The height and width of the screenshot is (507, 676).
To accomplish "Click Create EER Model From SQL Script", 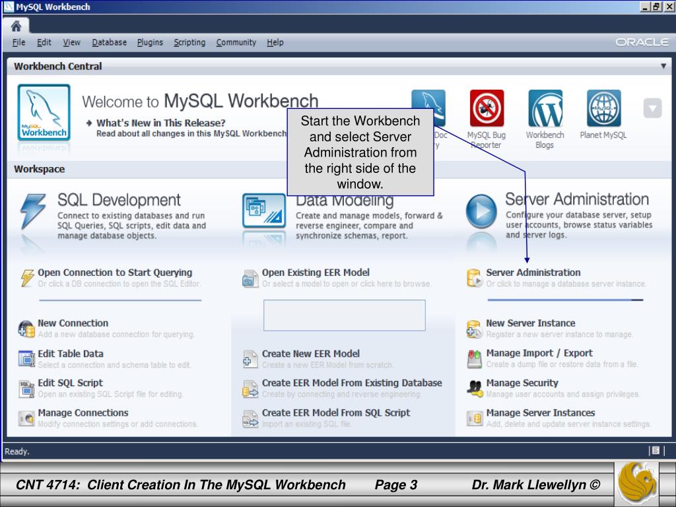I will tap(336, 413).
